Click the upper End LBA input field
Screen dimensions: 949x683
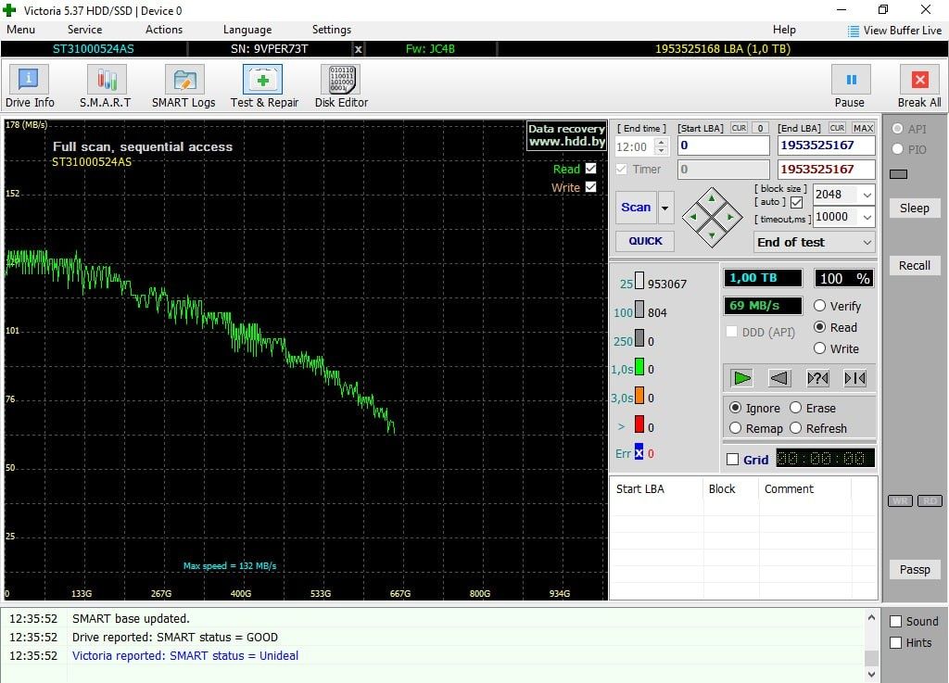pyautogui.click(x=826, y=145)
